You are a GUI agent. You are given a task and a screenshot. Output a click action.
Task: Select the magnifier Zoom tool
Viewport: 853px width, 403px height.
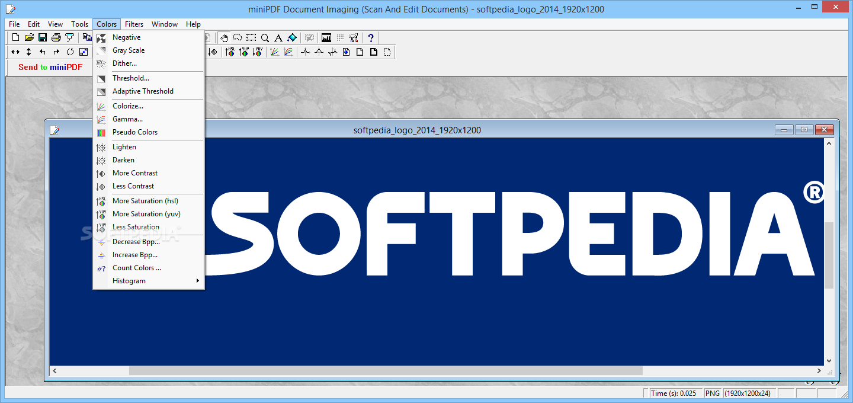tap(265, 37)
